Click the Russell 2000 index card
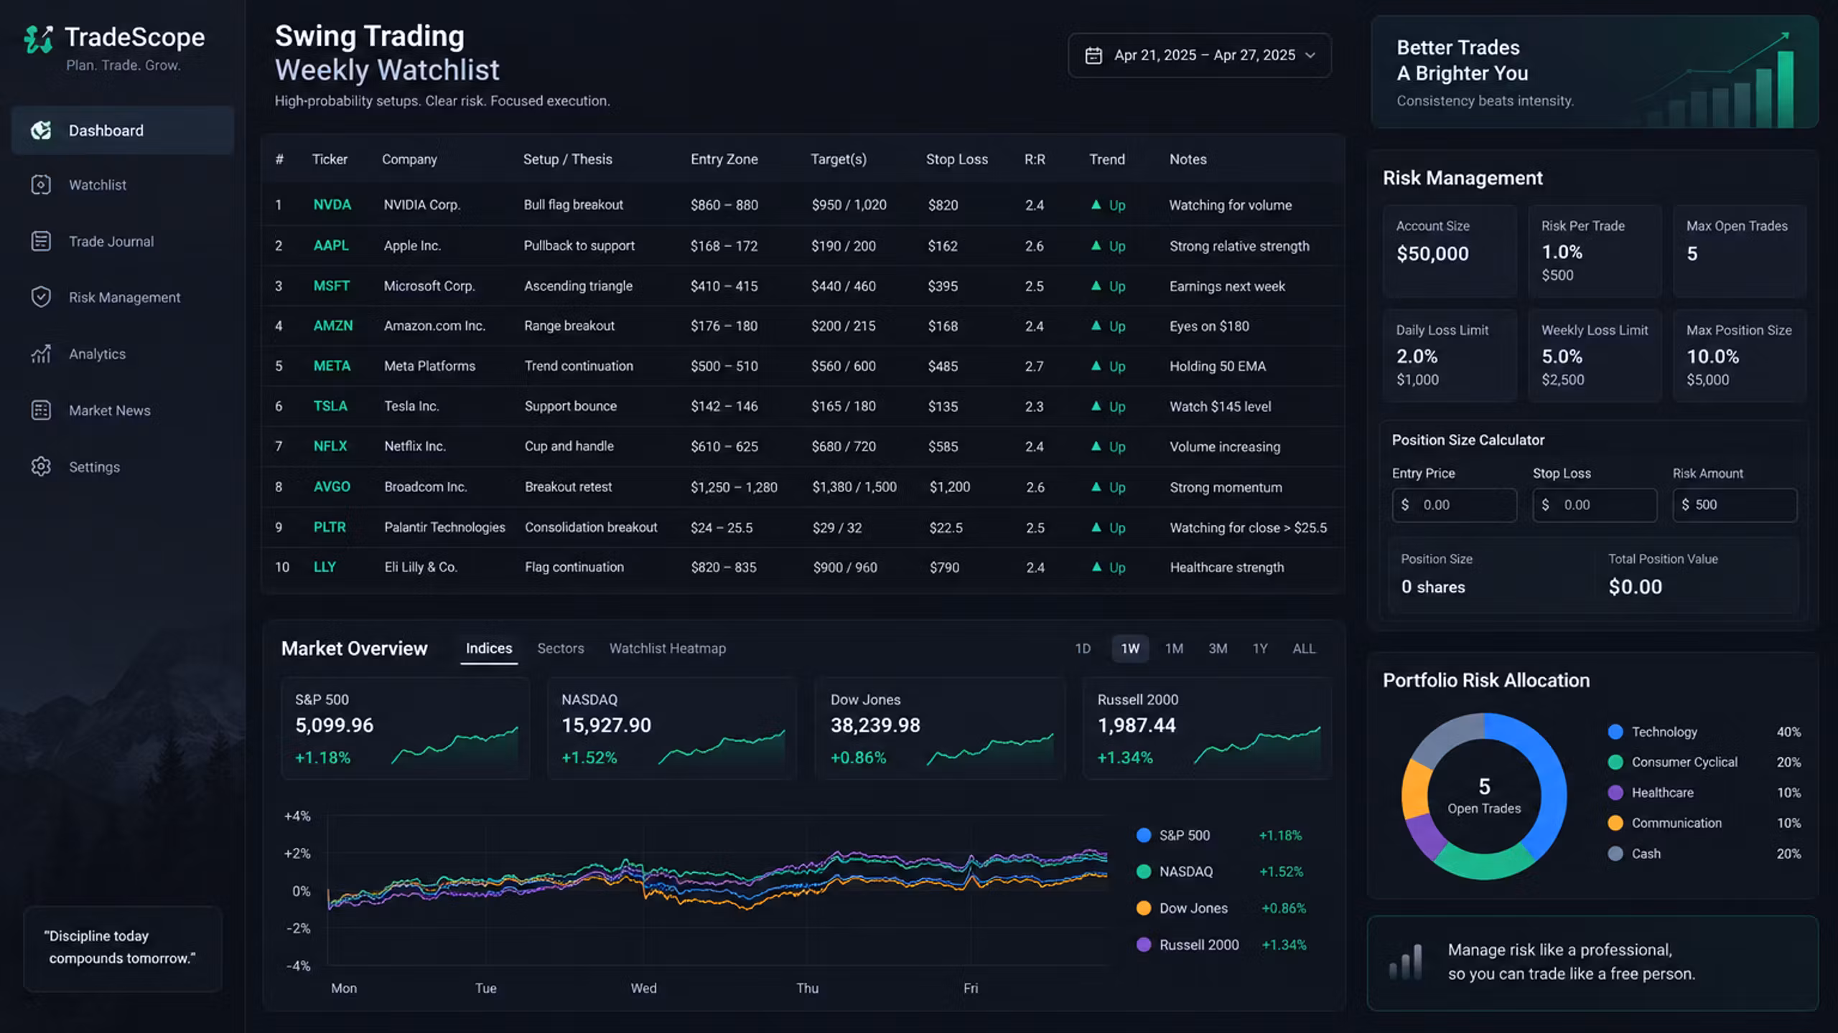This screenshot has width=1838, height=1033. [1207, 728]
